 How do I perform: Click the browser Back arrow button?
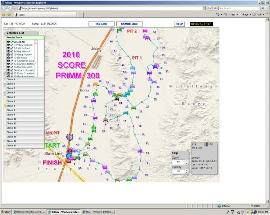pos(4,8)
